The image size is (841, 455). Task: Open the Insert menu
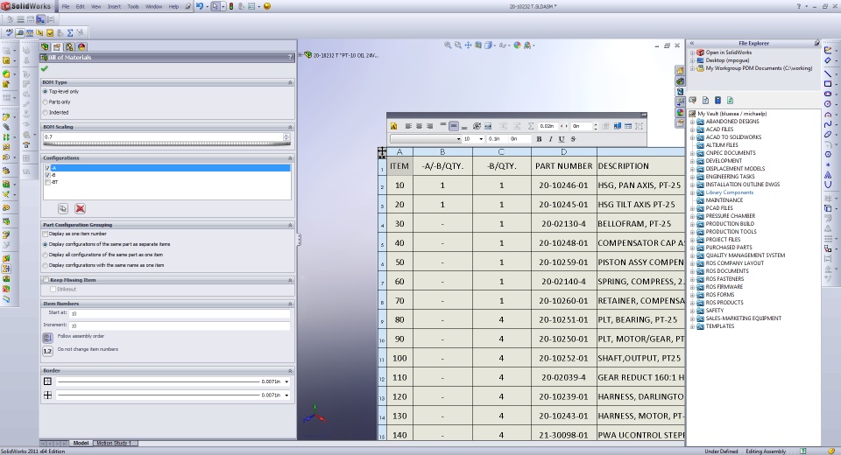click(114, 6)
